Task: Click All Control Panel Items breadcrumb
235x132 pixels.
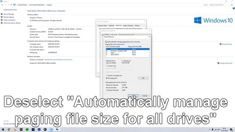Action: click(x=37, y=5)
